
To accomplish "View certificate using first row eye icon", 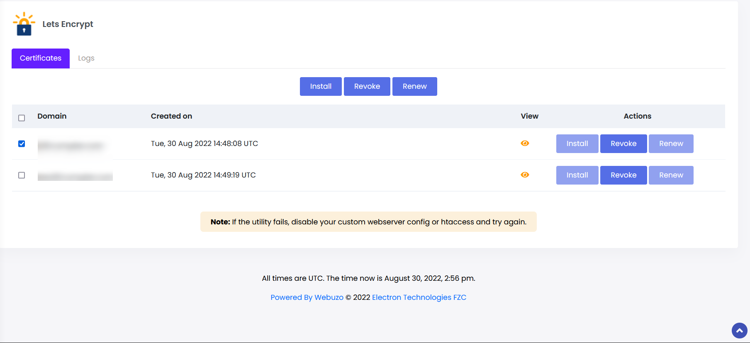I will point(525,144).
